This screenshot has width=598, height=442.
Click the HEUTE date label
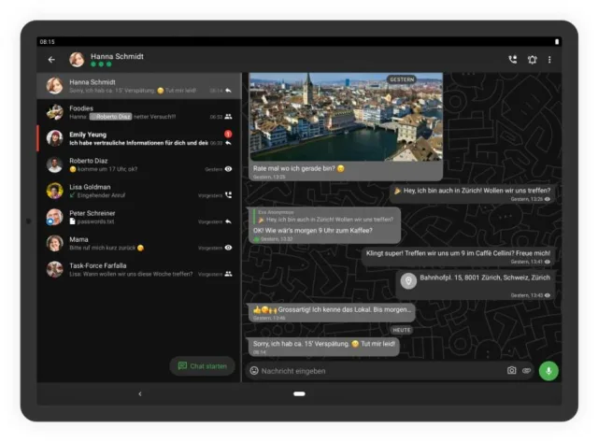click(402, 330)
